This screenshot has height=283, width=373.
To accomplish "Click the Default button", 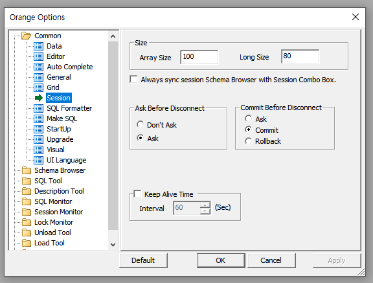I will click(143, 260).
